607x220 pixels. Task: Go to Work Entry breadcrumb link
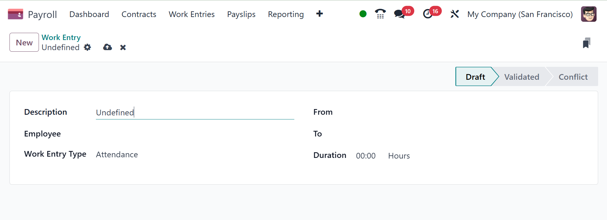coord(61,38)
